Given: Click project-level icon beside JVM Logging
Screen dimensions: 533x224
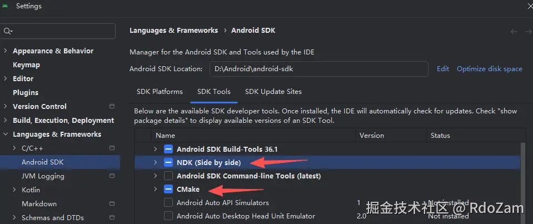Looking at the screenshot, I should pos(112,176).
